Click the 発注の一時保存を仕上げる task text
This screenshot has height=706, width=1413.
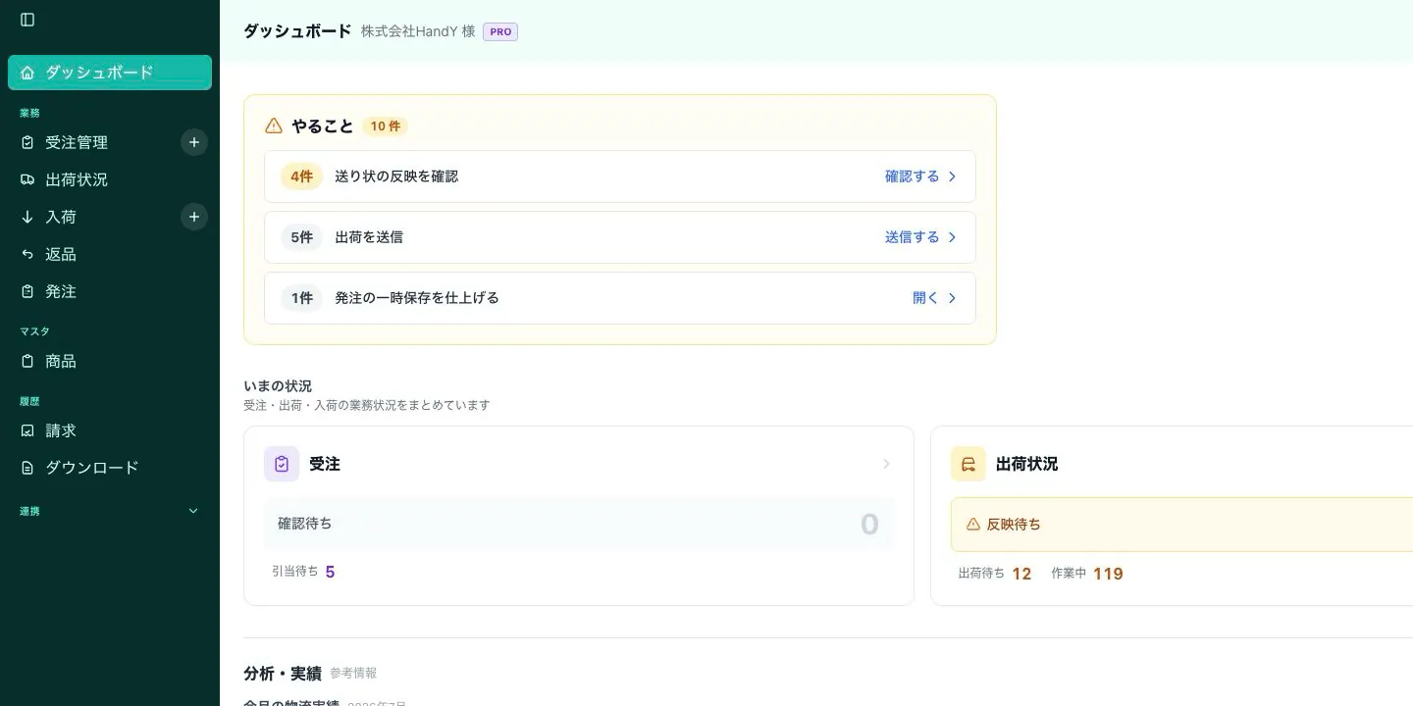pyautogui.click(x=417, y=298)
